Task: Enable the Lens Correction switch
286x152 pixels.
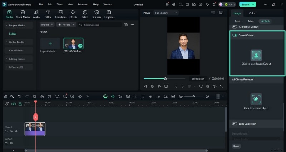Action: click(235, 124)
